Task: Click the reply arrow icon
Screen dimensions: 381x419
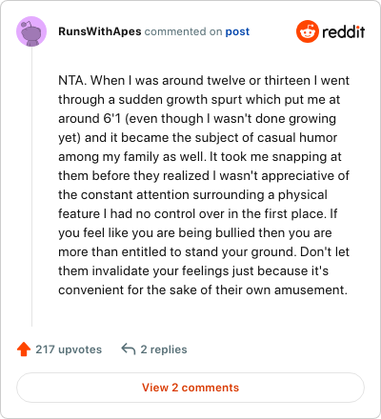Action: click(x=129, y=349)
